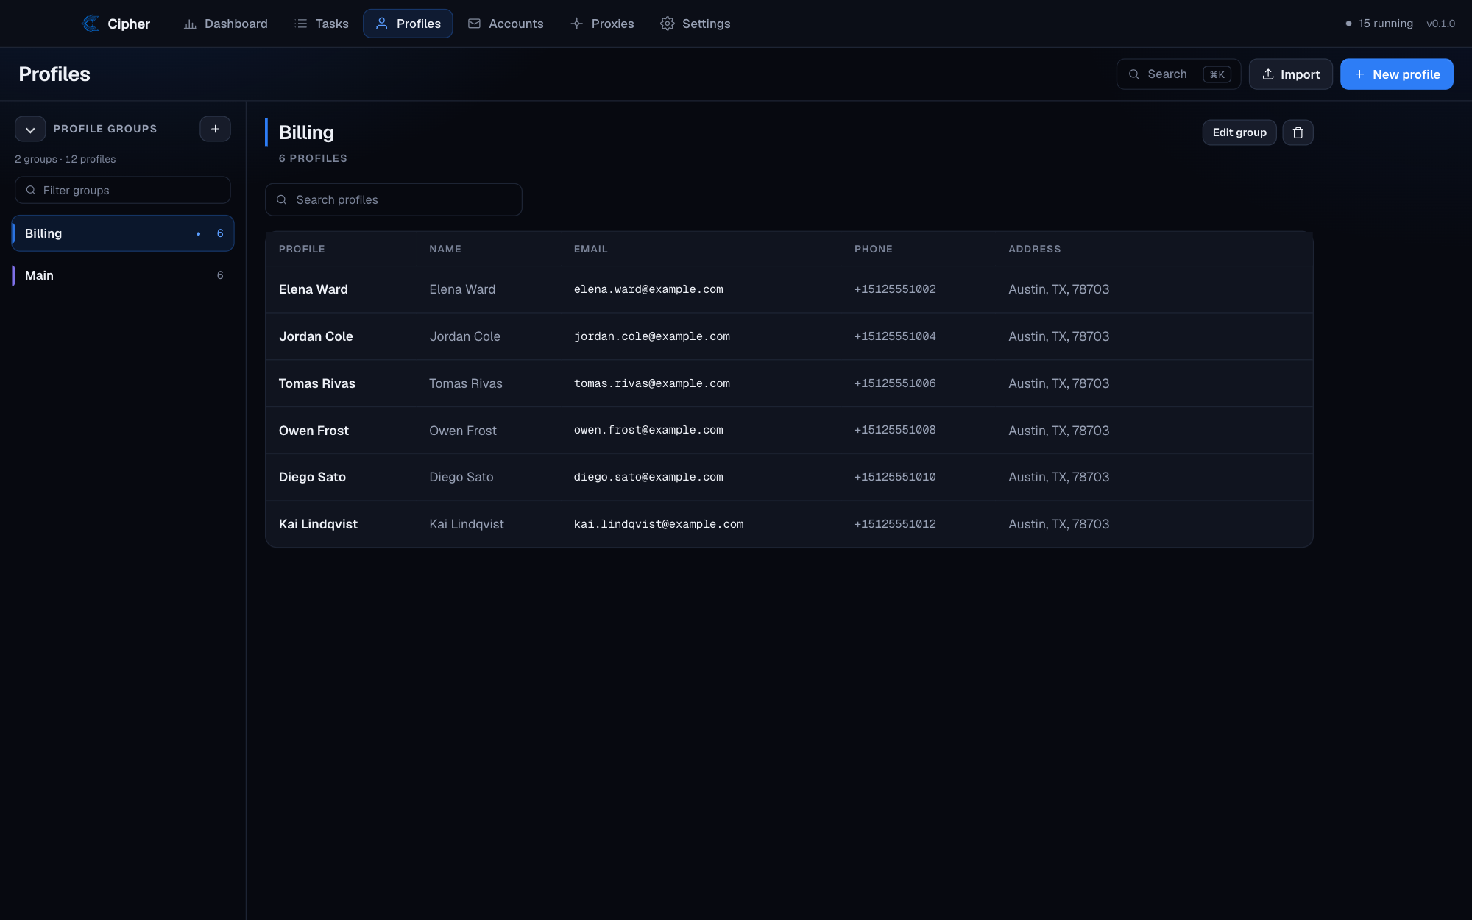Image resolution: width=1472 pixels, height=920 pixels.
Task: Click phone number +15125551012
Action: click(895, 524)
